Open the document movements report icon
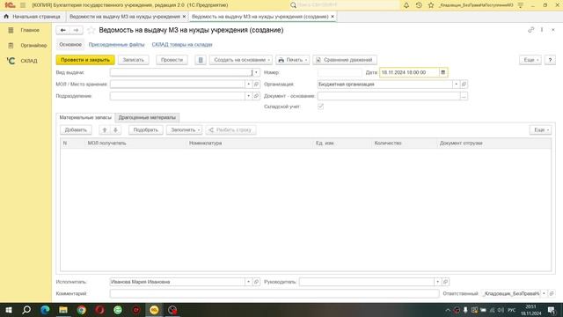Image resolution: width=563 pixels, height=317 pixels. pyautogui.click(x=201, y=60)
